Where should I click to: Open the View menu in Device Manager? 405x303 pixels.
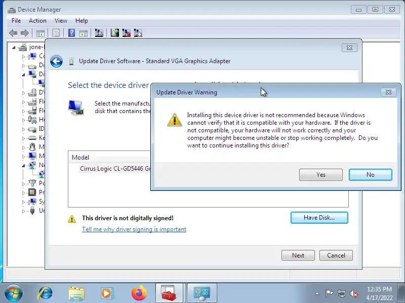tap(61, 21)
